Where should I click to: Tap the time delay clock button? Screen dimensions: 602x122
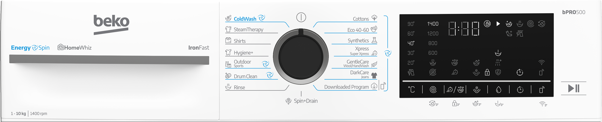(520, 90)
